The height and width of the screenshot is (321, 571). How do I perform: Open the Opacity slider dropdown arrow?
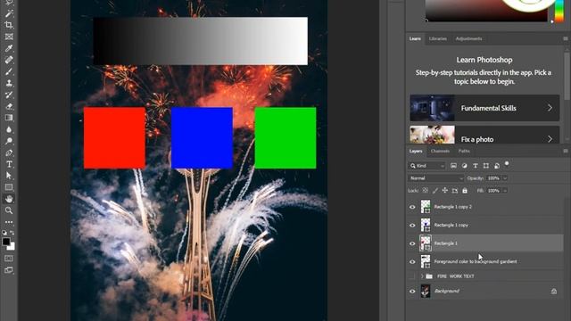click(x=505, y=178)
